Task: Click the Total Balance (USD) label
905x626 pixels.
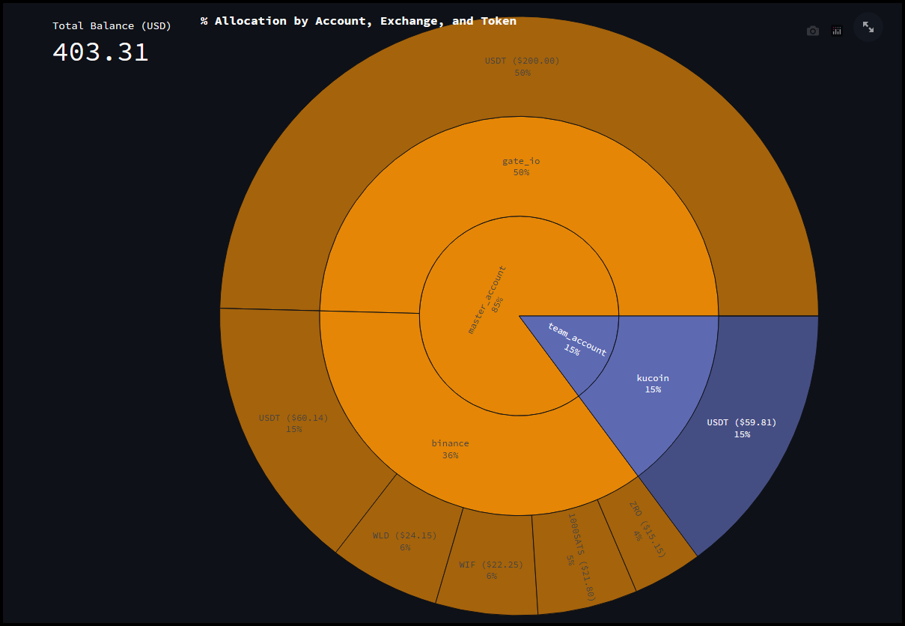Action: coord(112,26)
